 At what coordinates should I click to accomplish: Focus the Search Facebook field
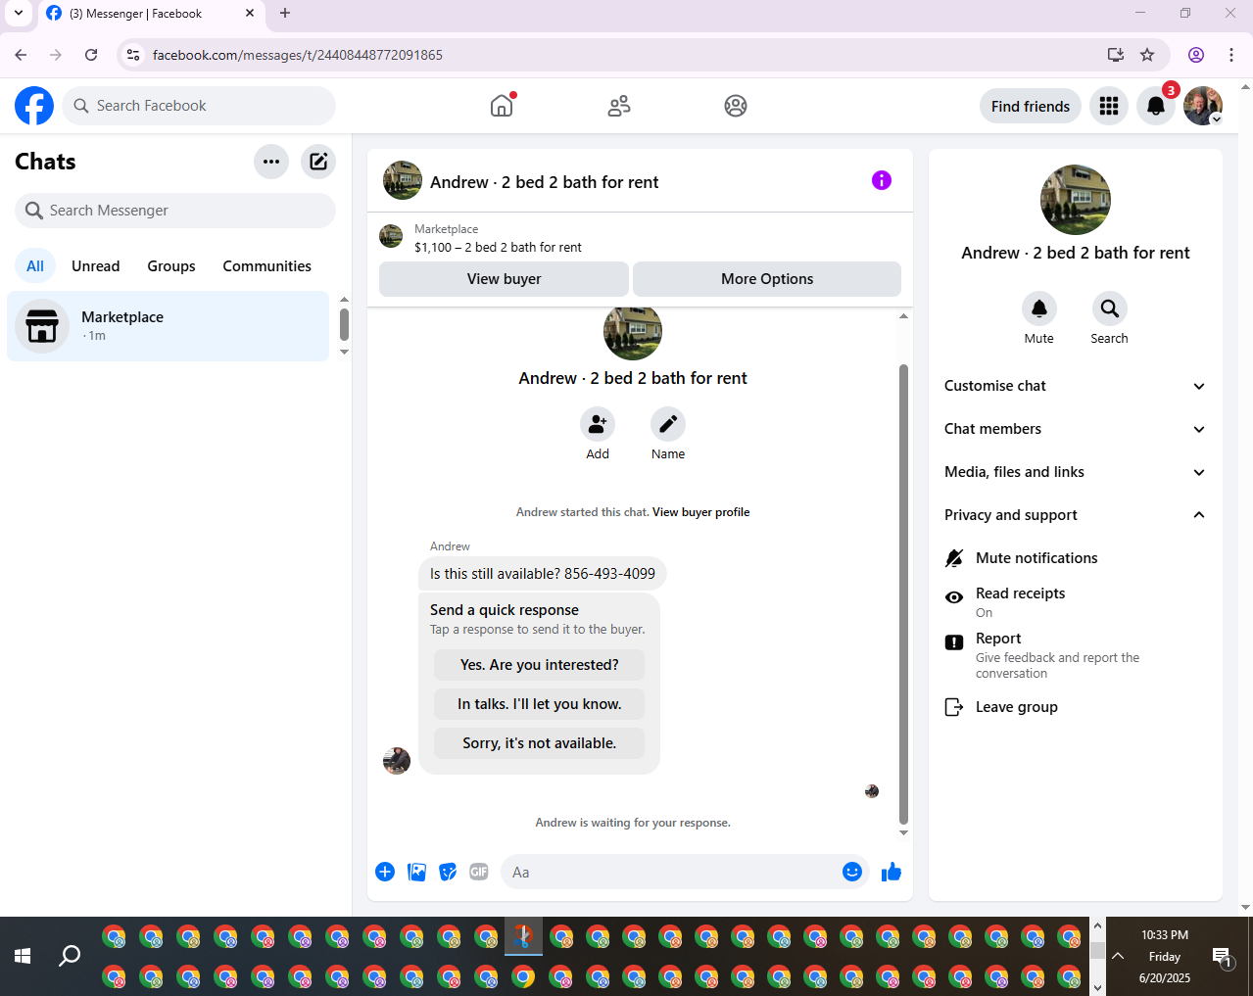click(x=199, y=106)
